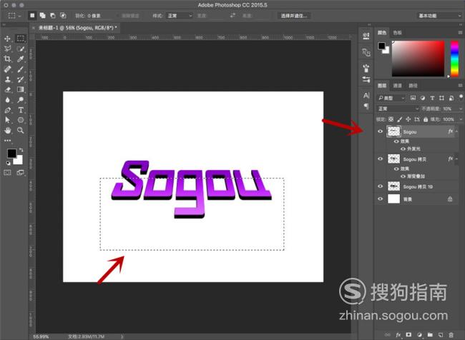Image resolution: width=465 pixels, height=340 pixels.
Task: Toggle the layer filter on/off switch
Action: (461, 97)
